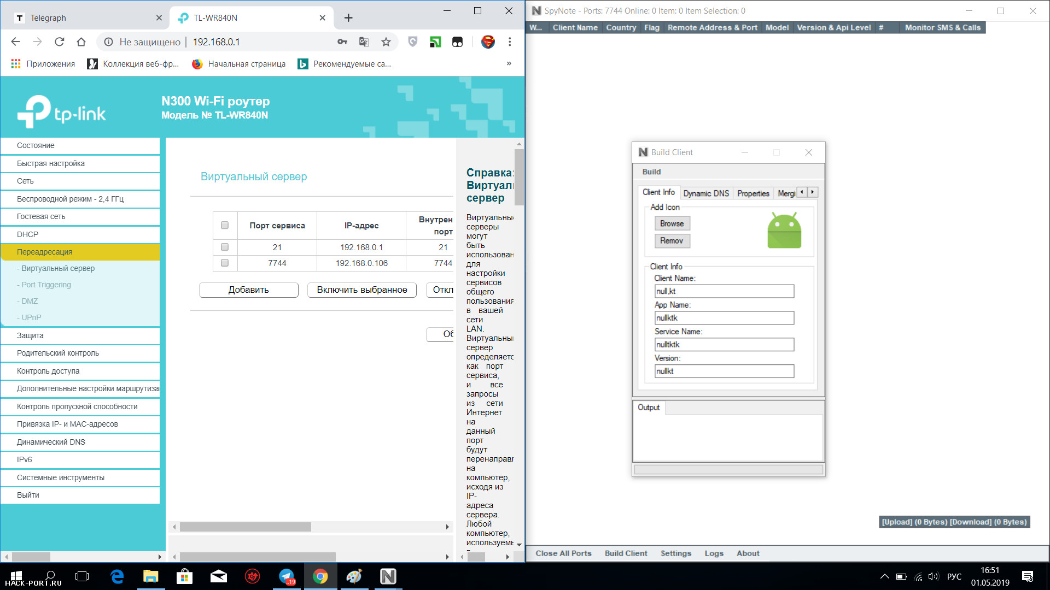
Task: Open the translate page icon
Action: point(364,42)
